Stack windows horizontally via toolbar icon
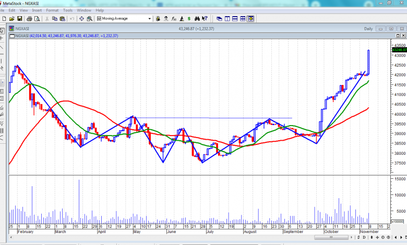 [235, 19]
